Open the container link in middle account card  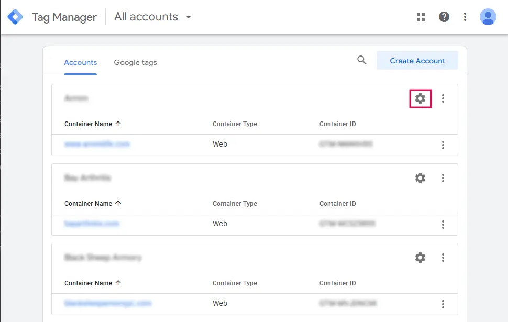tap(92, 224)
